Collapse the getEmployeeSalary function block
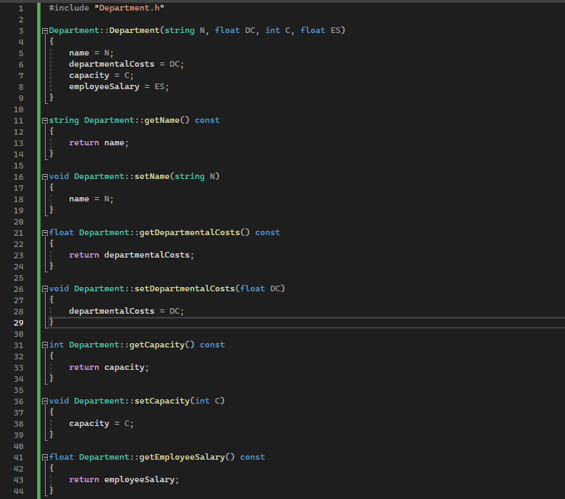 [45, 458]
